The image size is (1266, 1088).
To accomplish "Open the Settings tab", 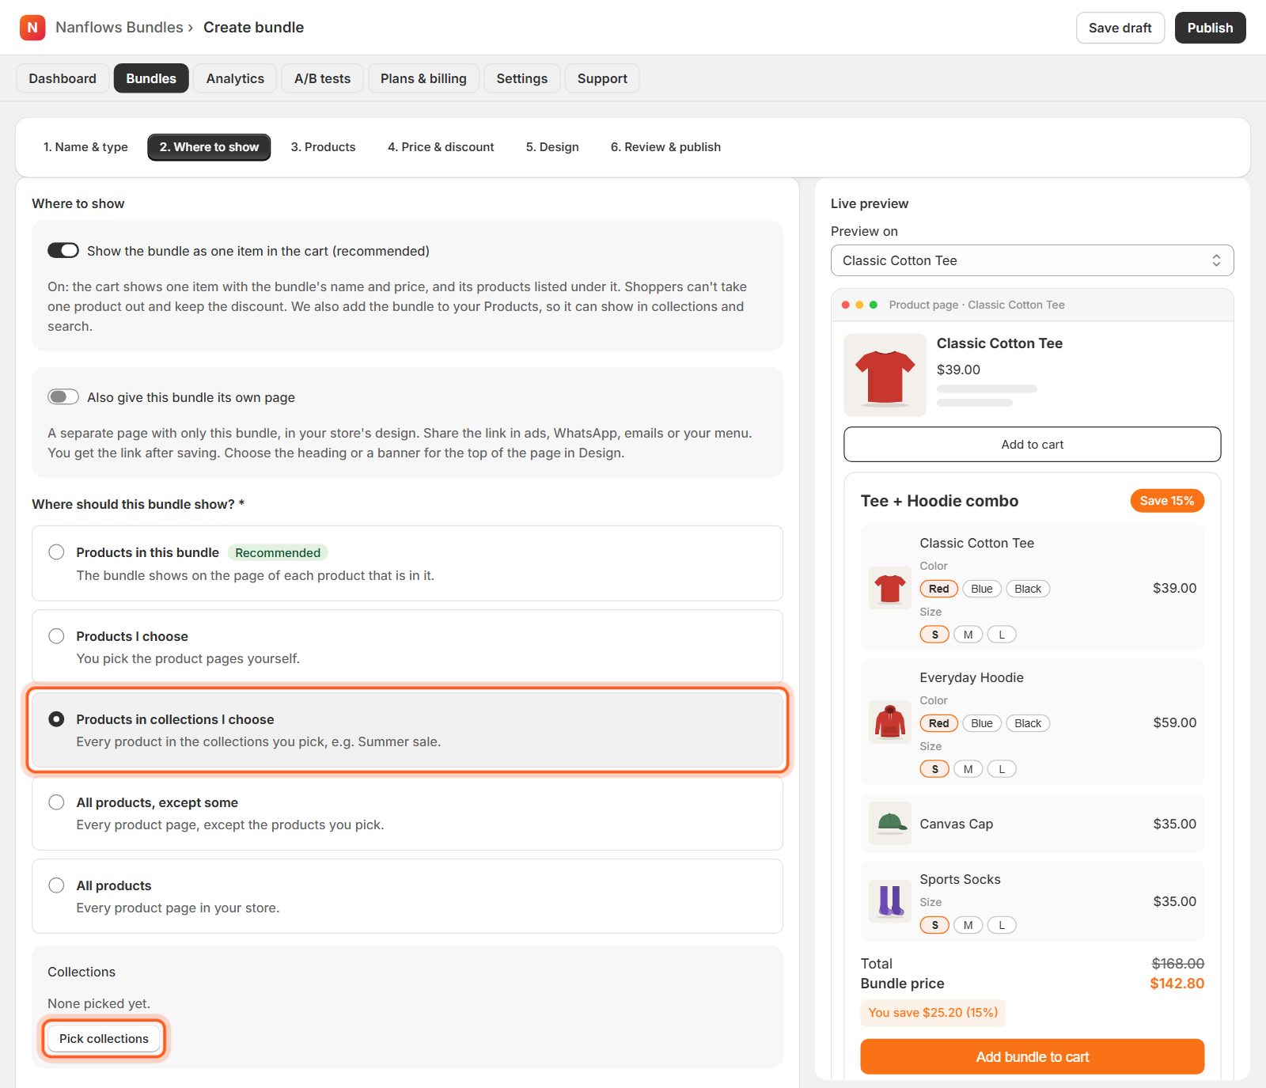I will [522, 78].
